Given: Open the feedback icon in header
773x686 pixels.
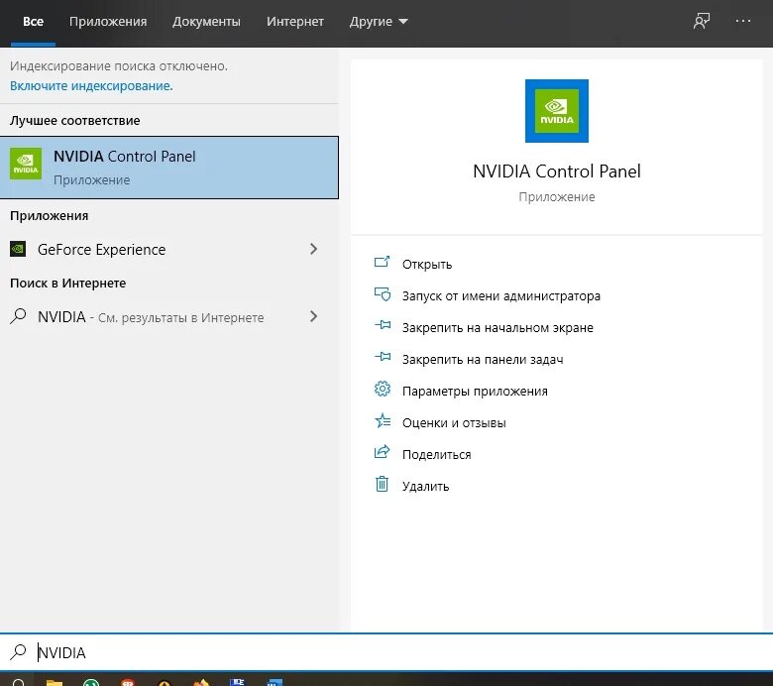Looking at the screenshot, I should tap(702, 21).
